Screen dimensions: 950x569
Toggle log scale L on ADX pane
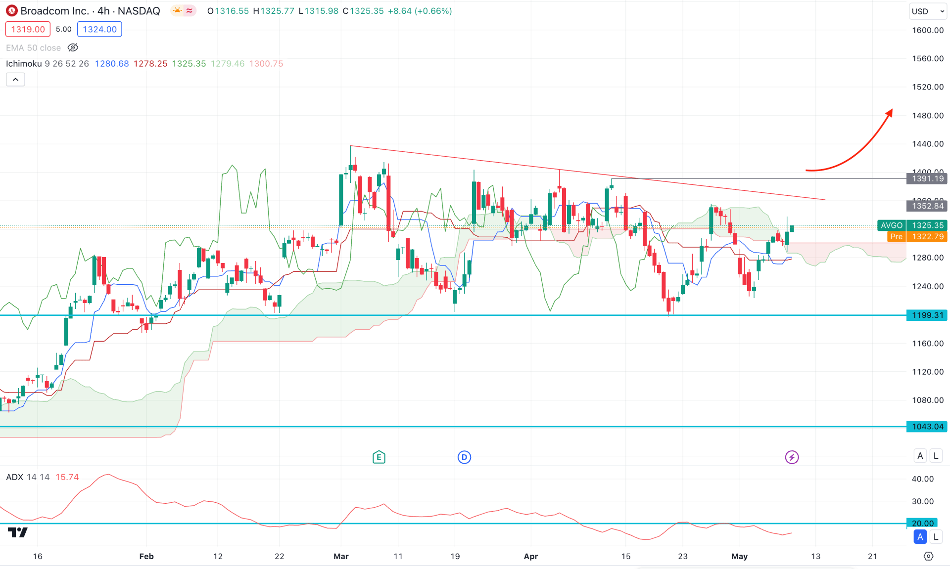click(x=936, y=537)
